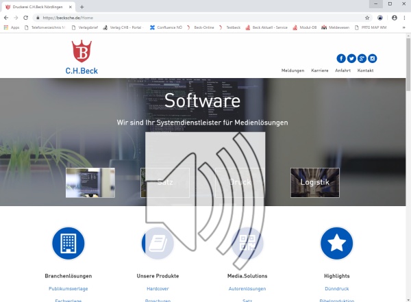
Task: Open the Google Plus social icon
Action: [x=362, y=58]
